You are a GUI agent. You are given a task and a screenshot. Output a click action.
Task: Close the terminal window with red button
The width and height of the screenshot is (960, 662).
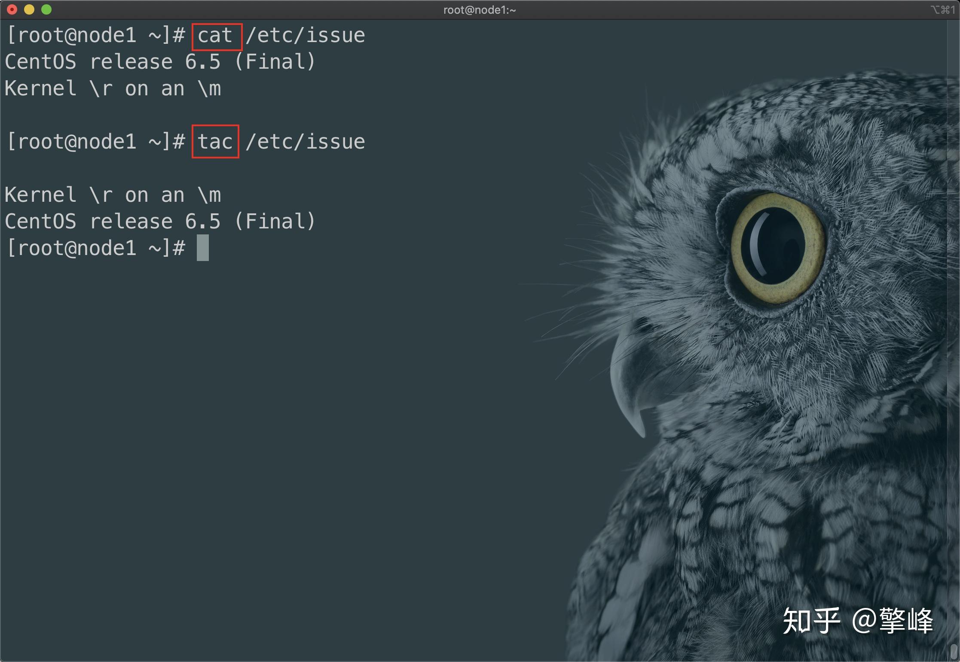(12, 9)
